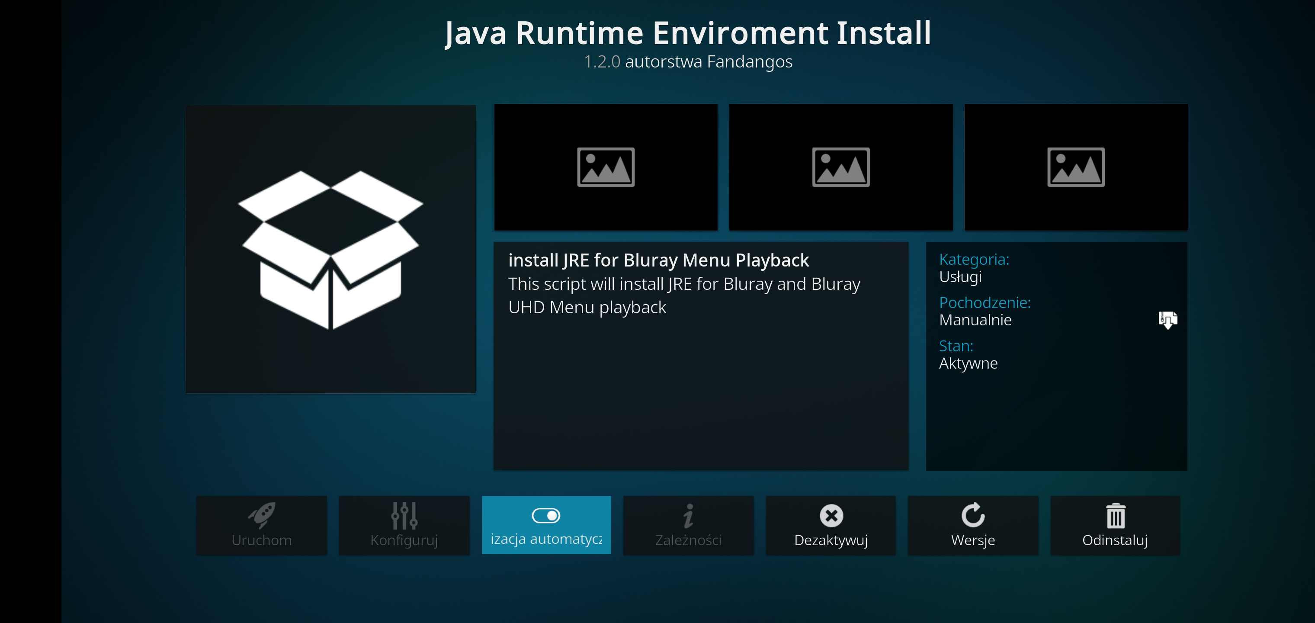Toggle automatic update switch
Viewport: 1315px width, 623px height.
tap(546, 525)
